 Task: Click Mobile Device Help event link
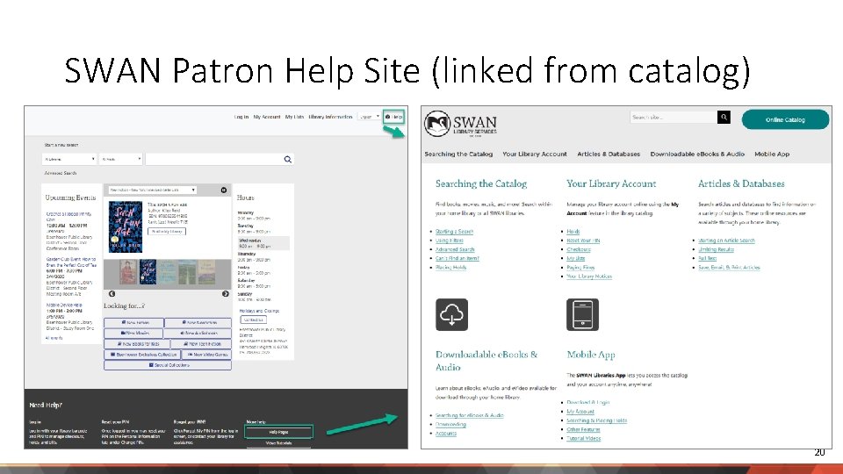point(64,305)
